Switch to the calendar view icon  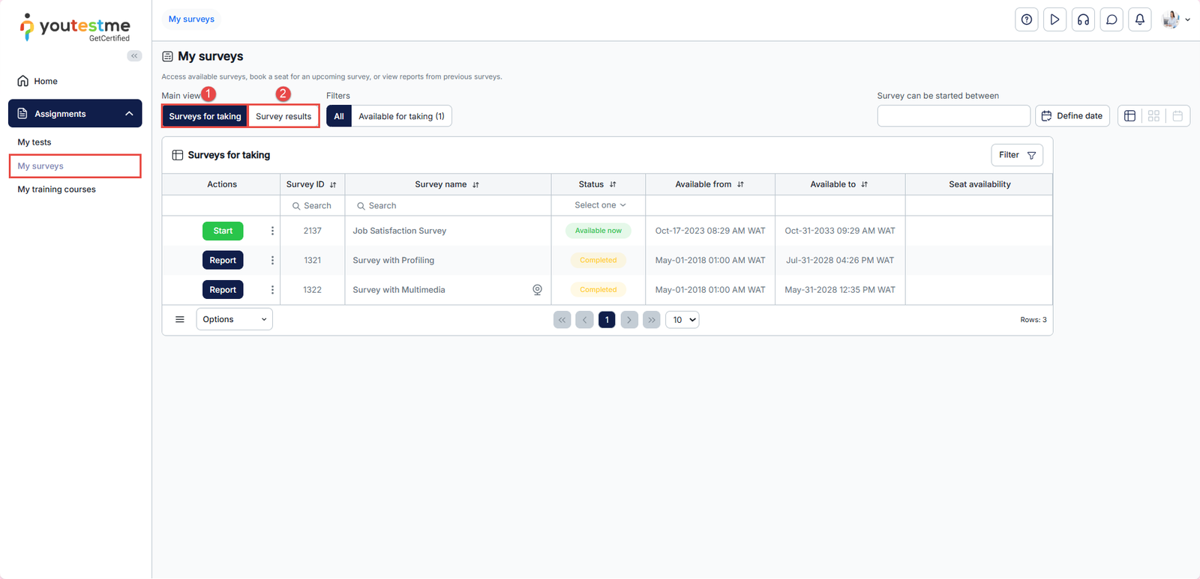(x=1177, y=116)
